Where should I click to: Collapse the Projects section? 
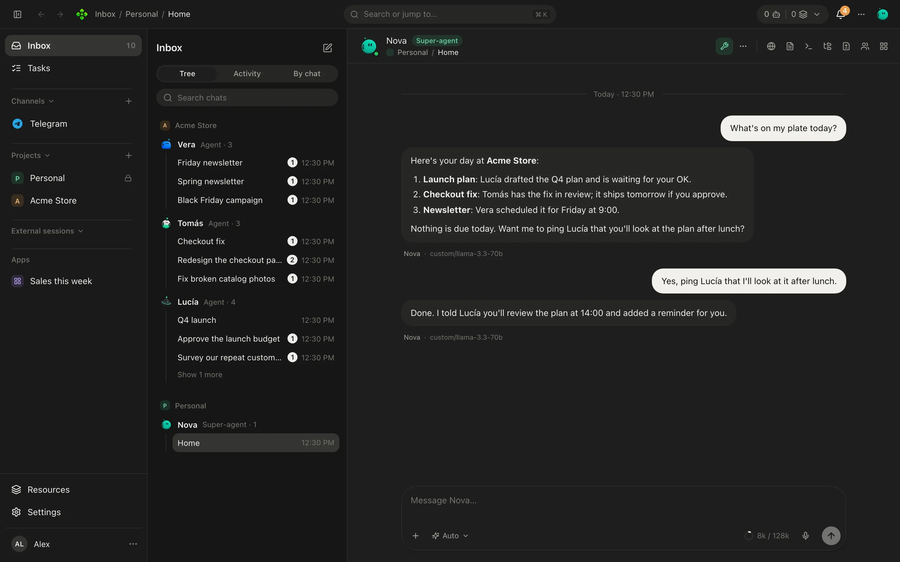31,155
